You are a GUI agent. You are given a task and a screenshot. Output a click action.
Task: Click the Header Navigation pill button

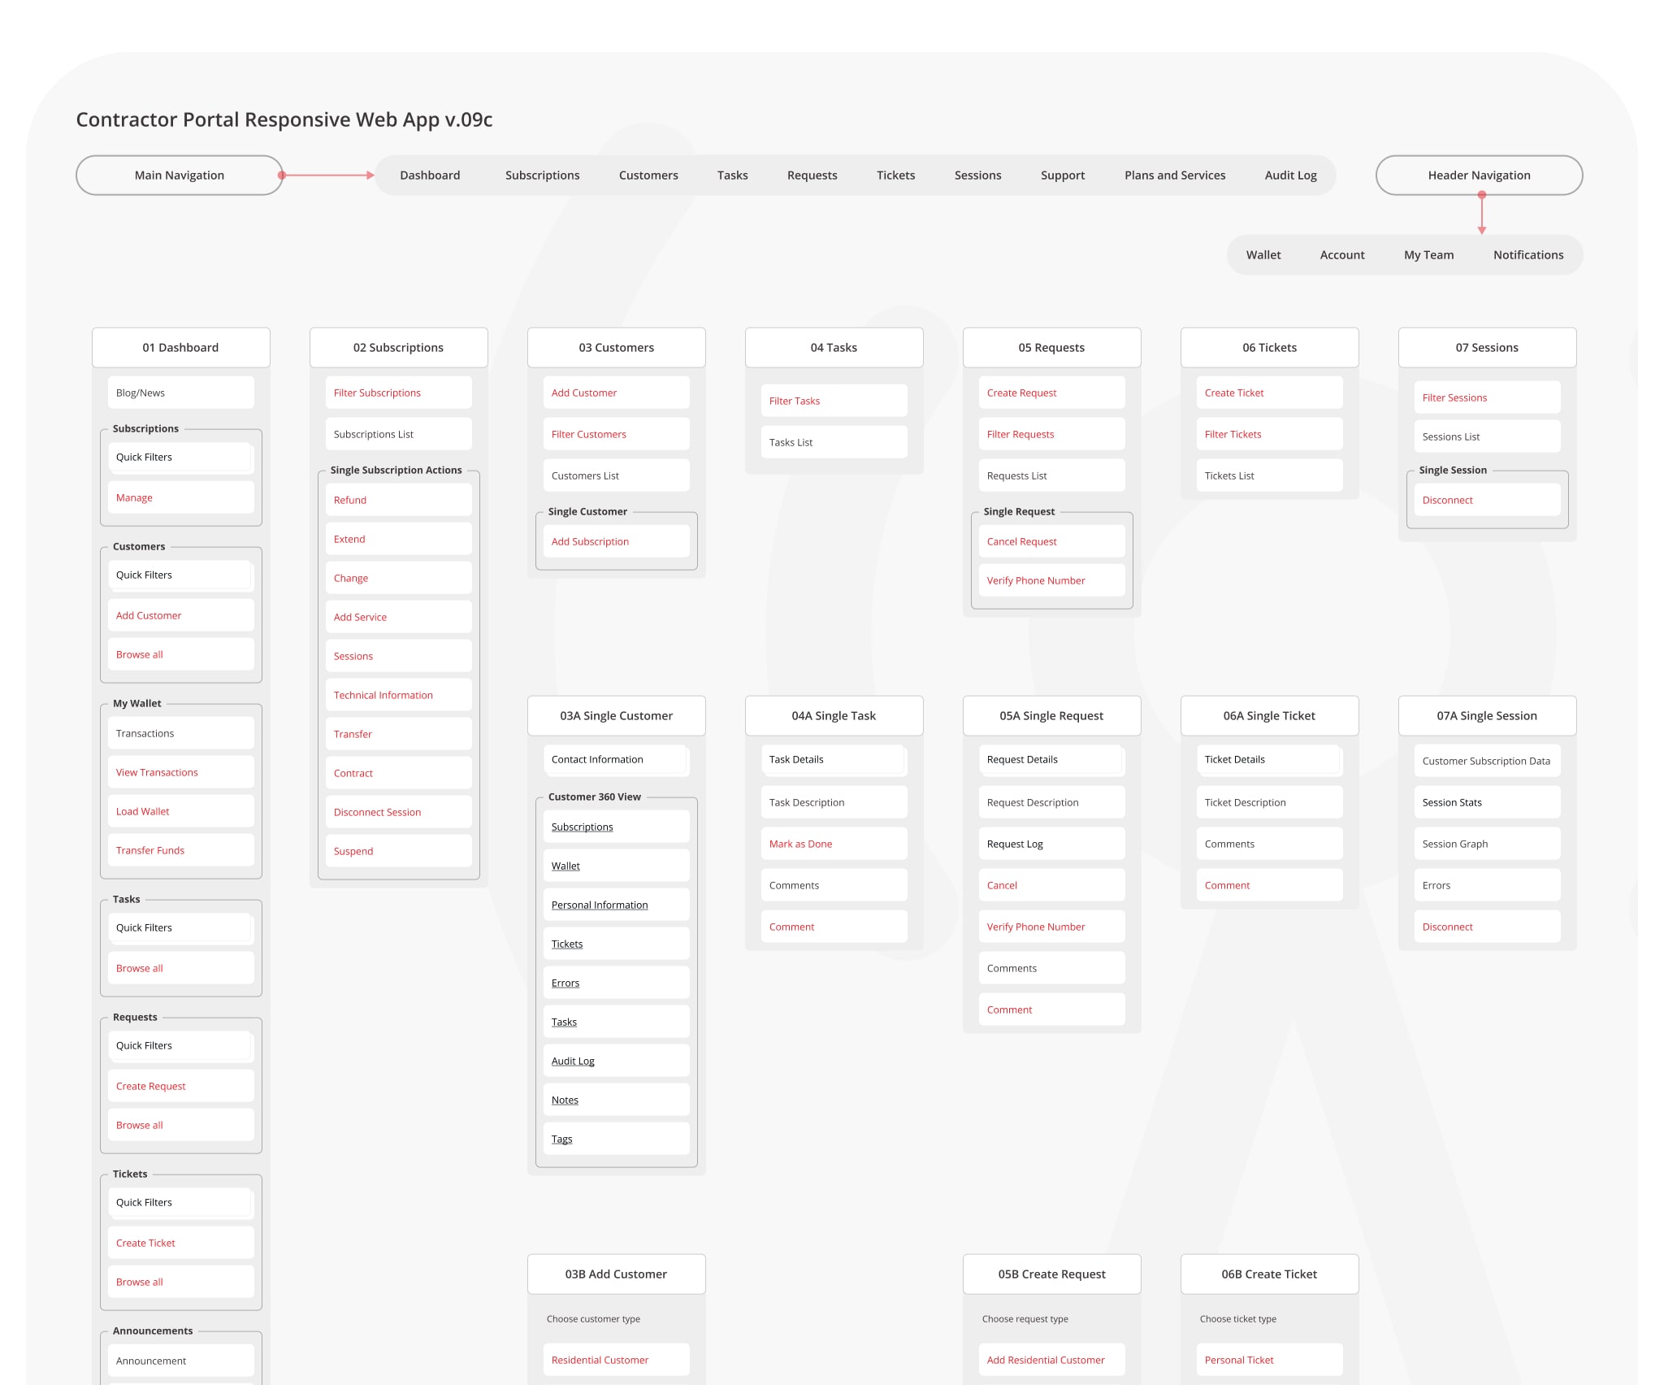[x=1478, y=176]
